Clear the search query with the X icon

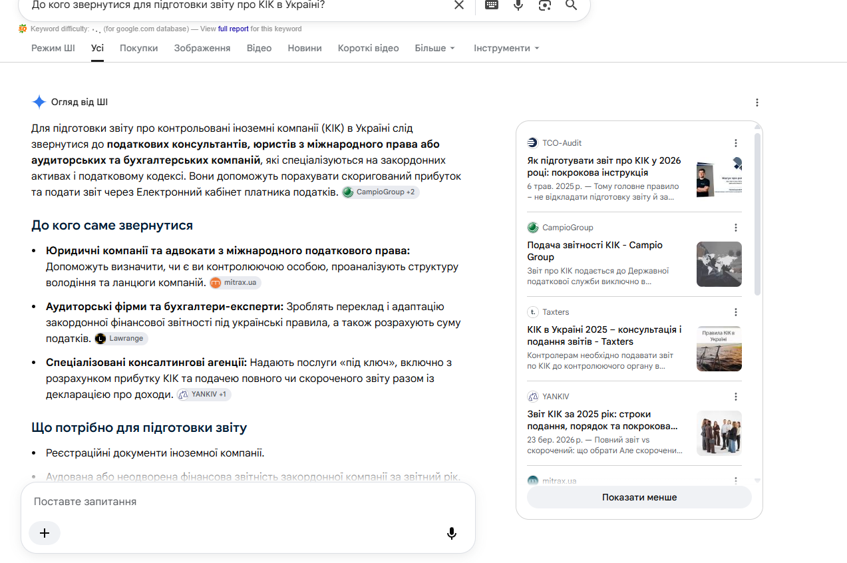459,5
